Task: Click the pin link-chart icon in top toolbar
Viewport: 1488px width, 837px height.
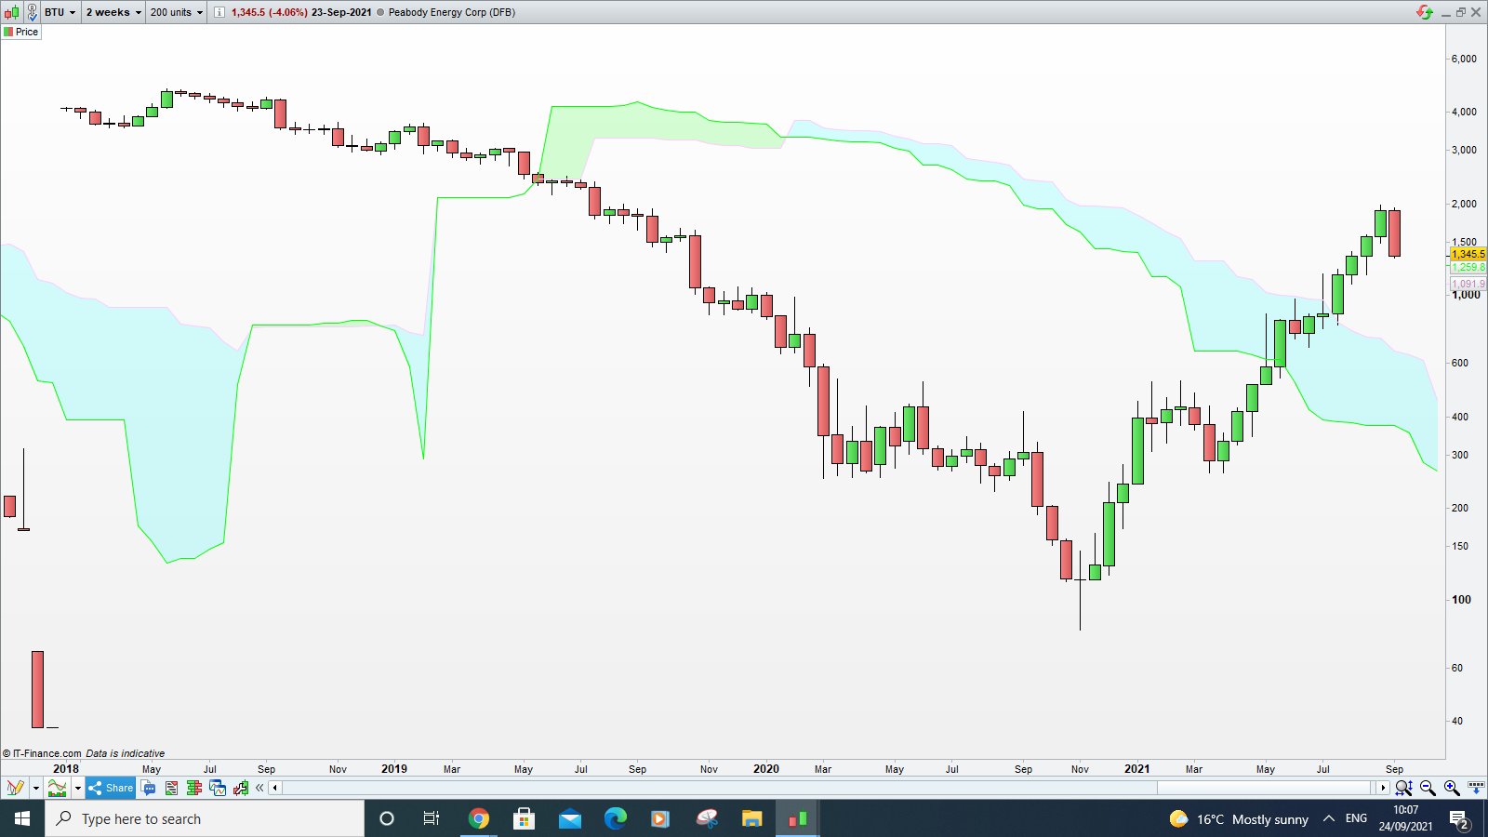Action: 32,12
